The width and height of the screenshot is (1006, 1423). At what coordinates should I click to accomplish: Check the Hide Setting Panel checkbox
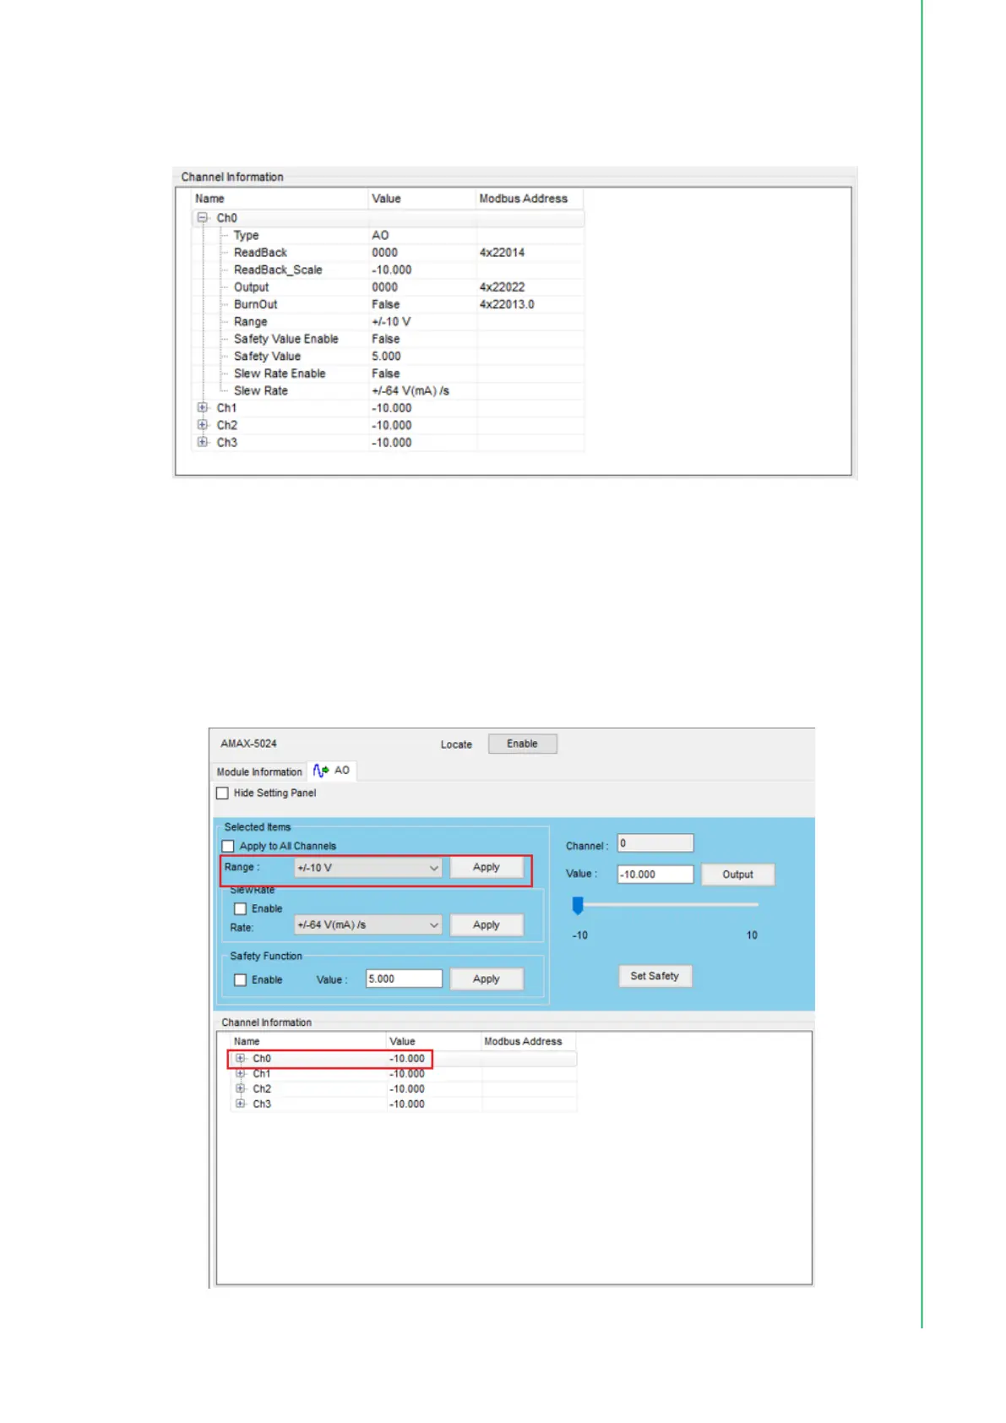223,793
